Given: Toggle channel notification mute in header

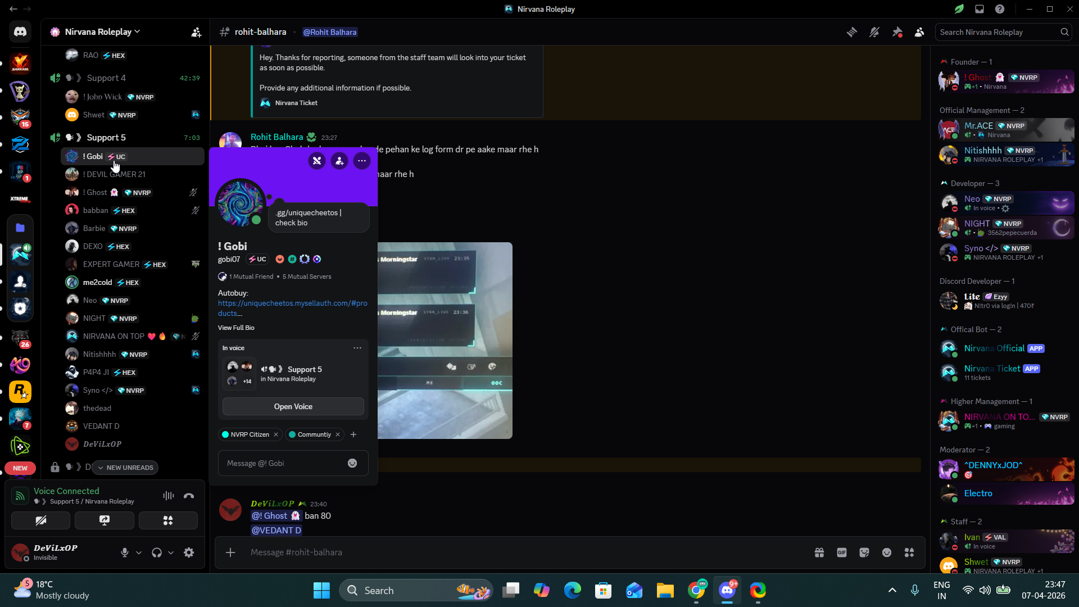Looking at the screenshot, I should point(874,33).
